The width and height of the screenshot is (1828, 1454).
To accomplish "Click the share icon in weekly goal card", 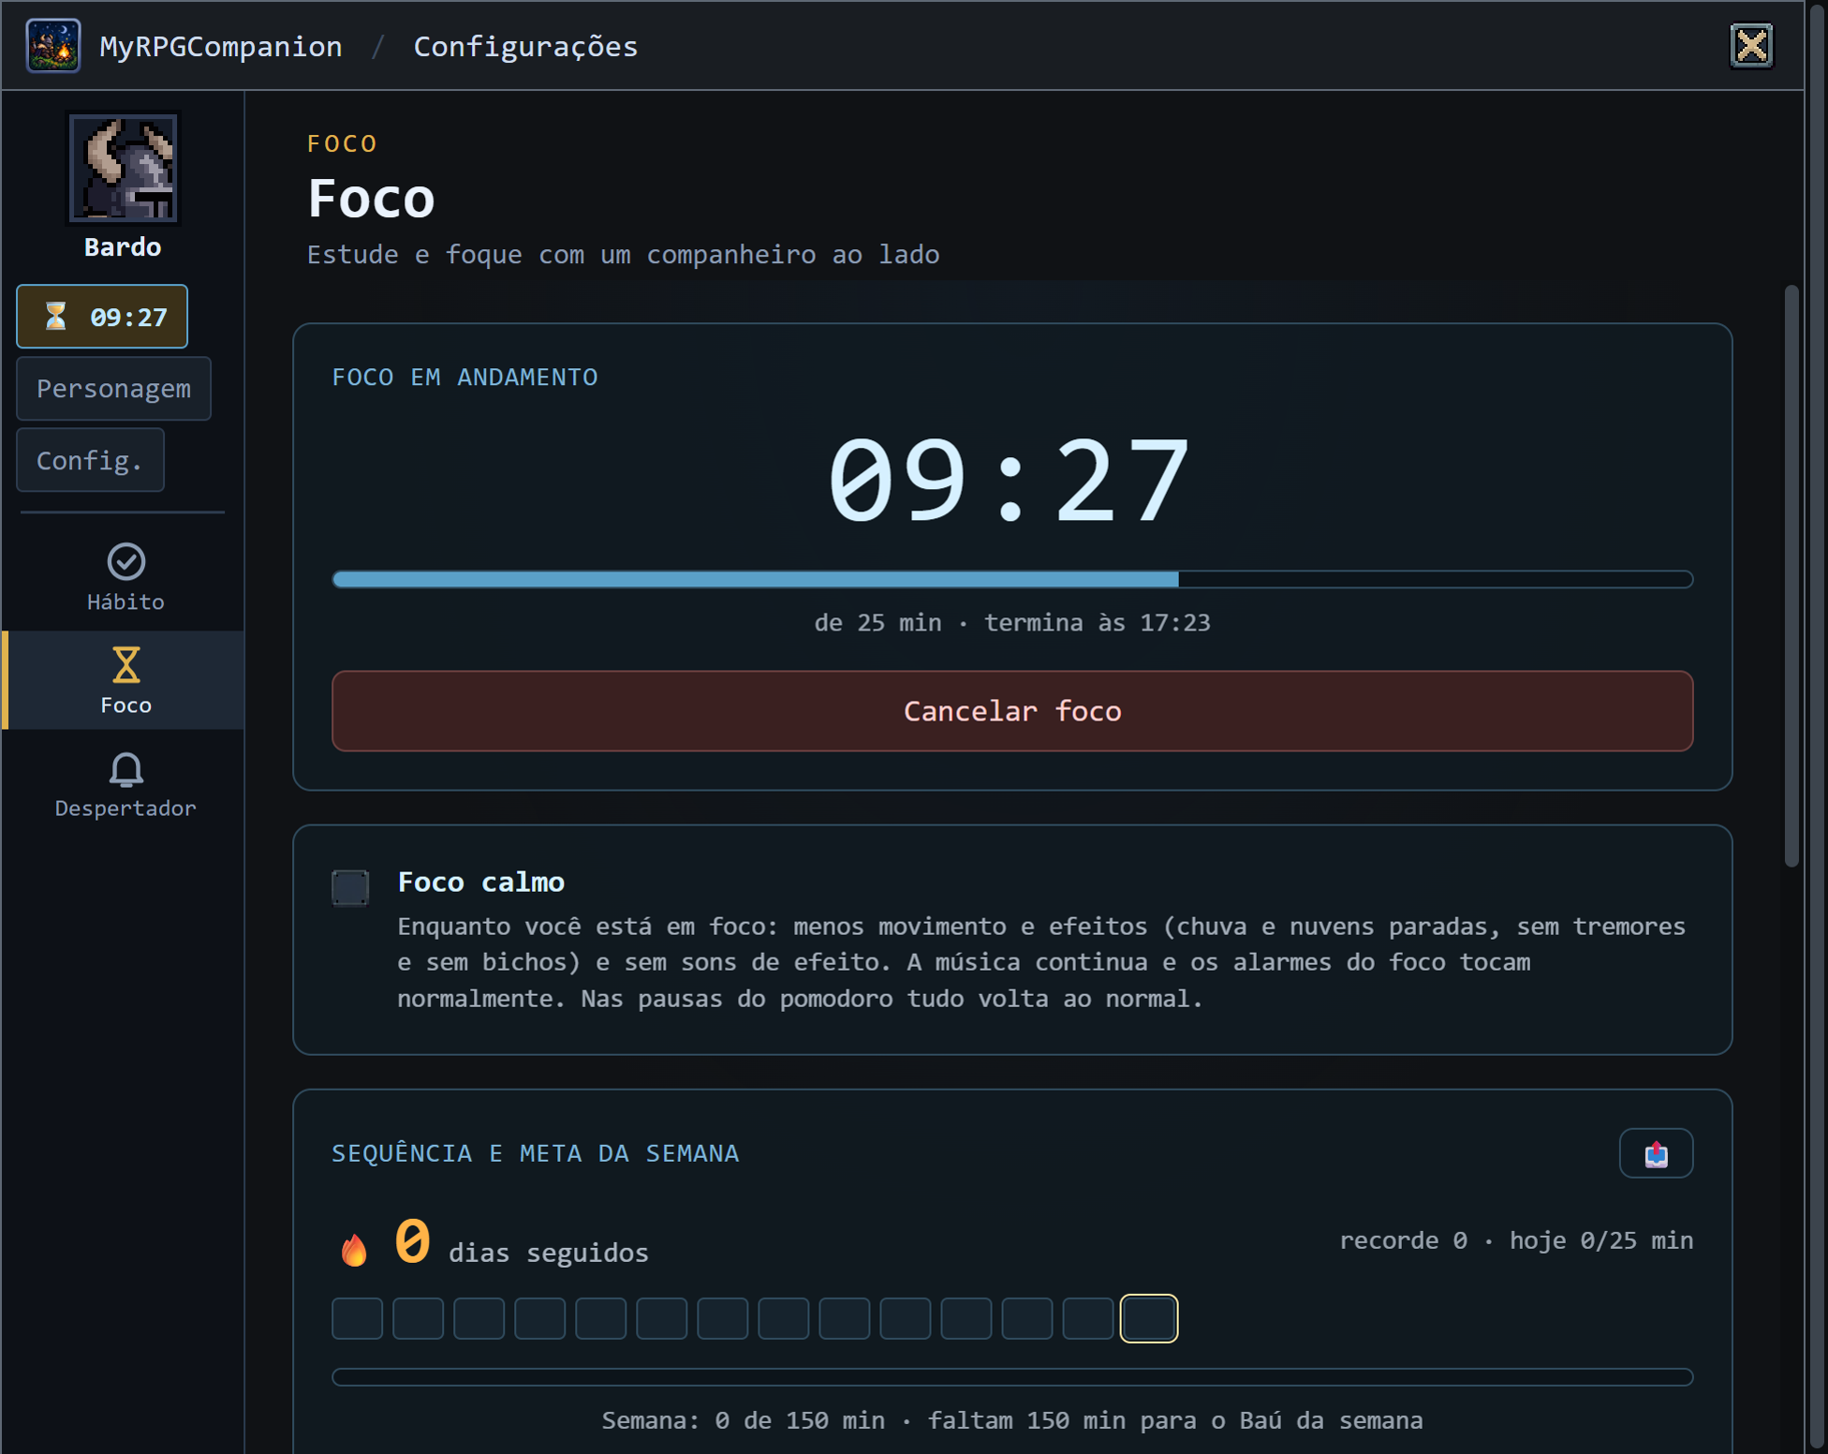I will pos(1656,1153).
